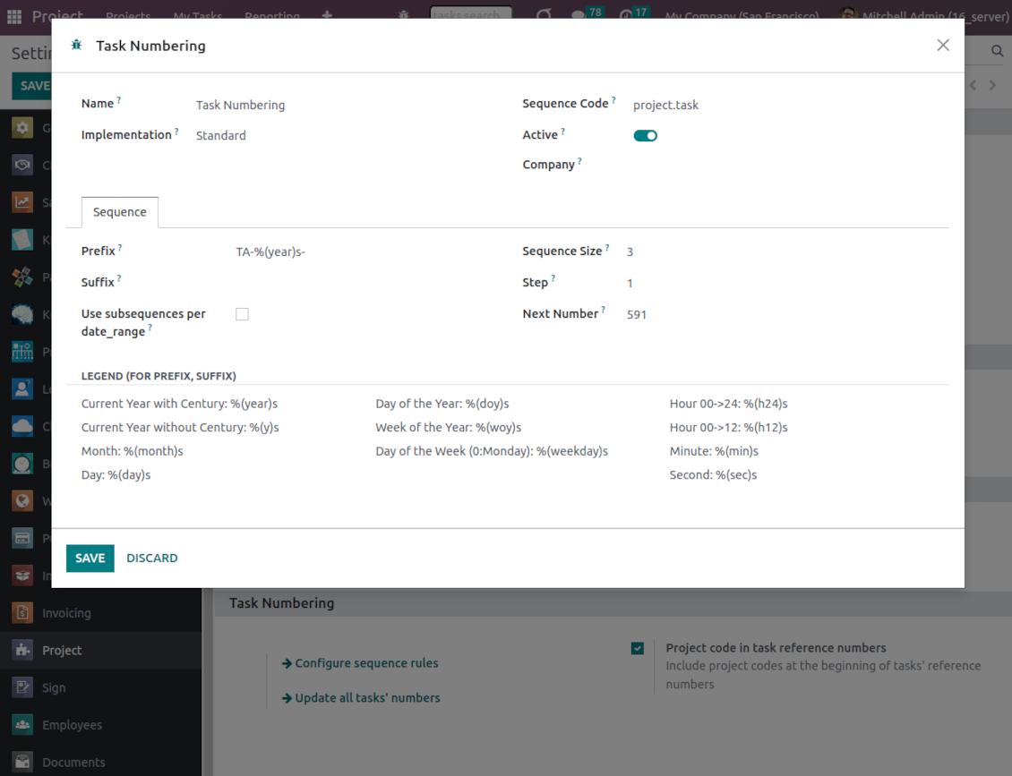Click help mark next to Implementation label
1012x776 pixels.
pyautogui.click(x=176, y=131)
